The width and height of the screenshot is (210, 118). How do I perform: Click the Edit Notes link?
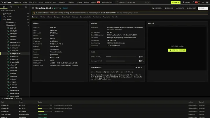(138, 68)
